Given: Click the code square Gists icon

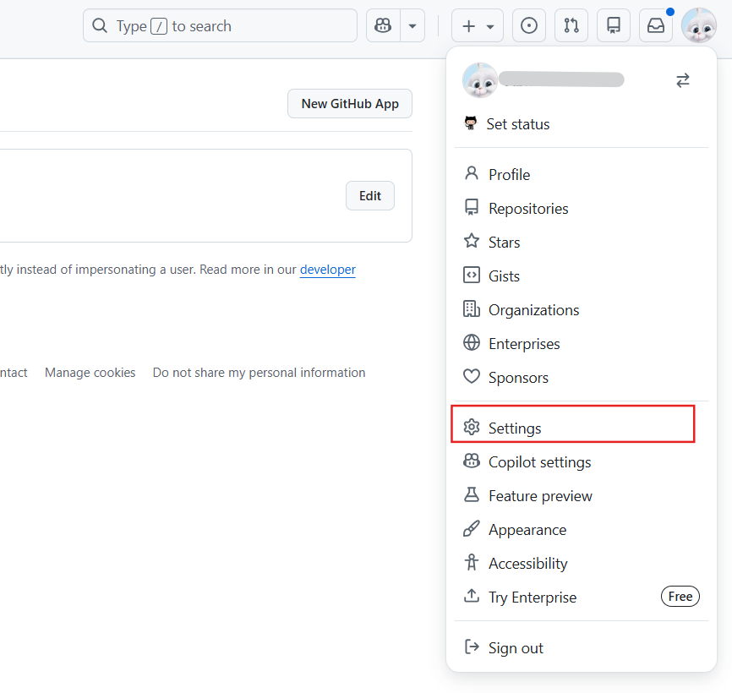Looking at the screenshot, I should (x=472, y=275).
